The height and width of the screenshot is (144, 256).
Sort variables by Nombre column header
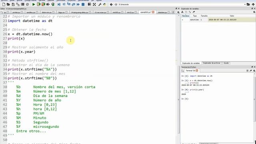click(186, 16)
